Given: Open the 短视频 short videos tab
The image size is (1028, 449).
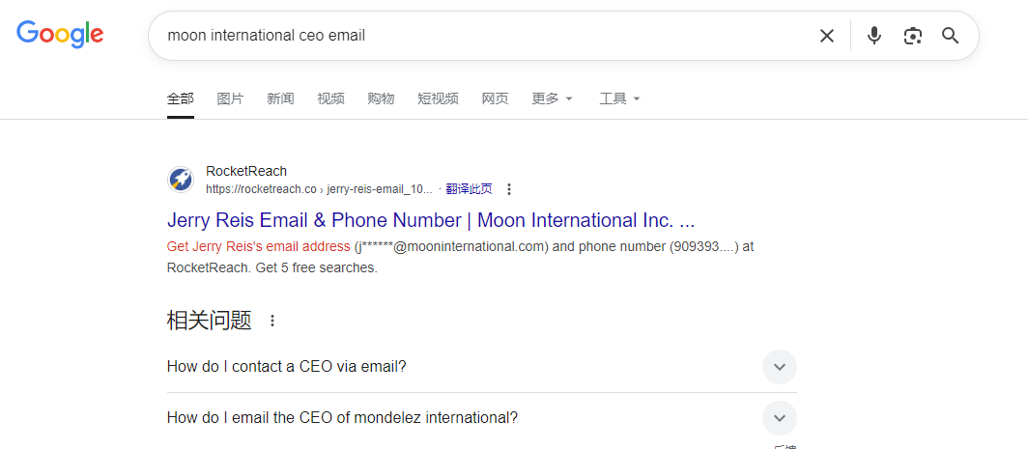Looking at the screenshot, I should tap(438, 99).
